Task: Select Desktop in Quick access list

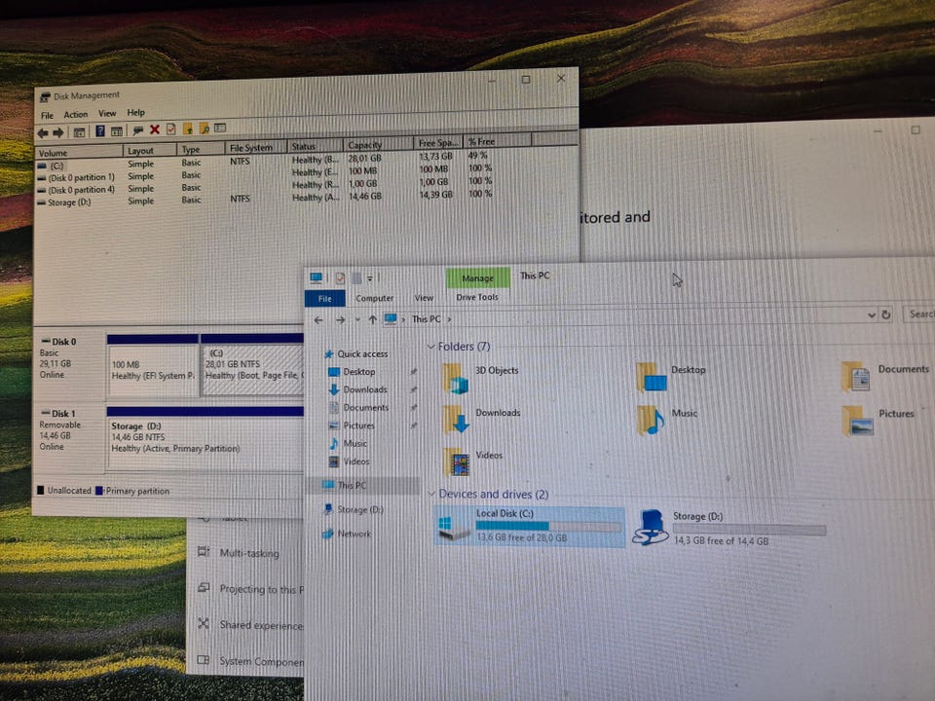Action: [x=352, y=371]
